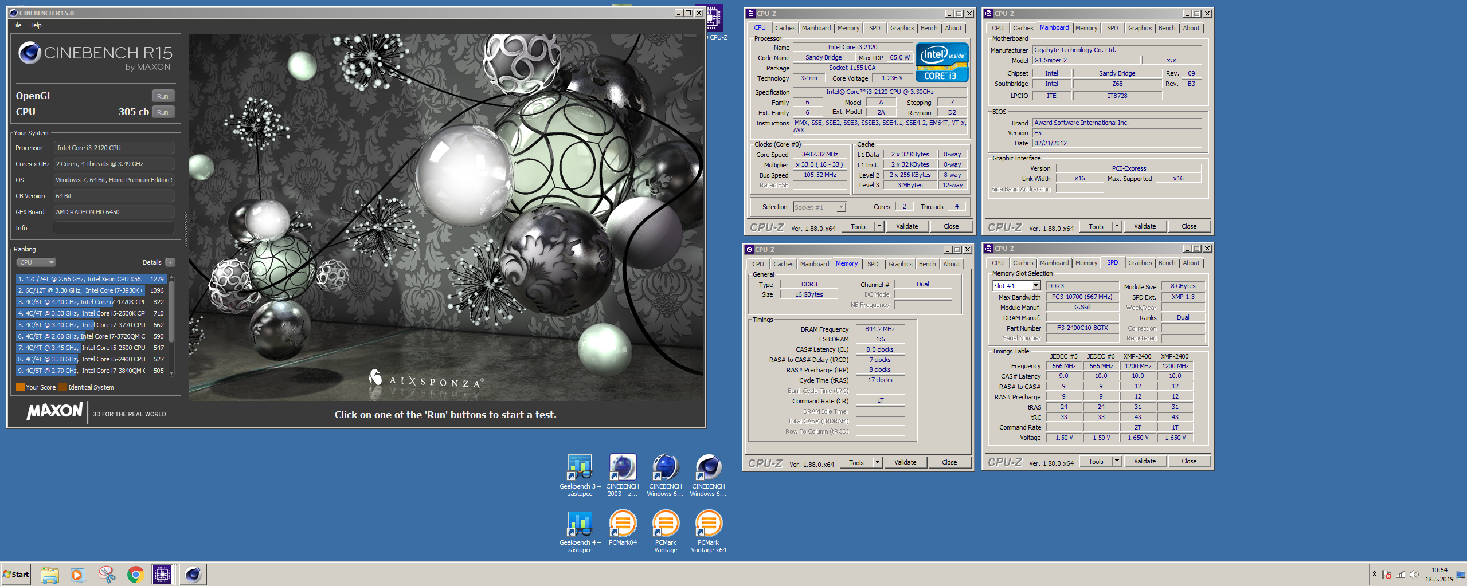The height and width of the screenshot is (586, 1467).
Task: Launch Google Chrome from the taskbar
Action: click(135, 575)
